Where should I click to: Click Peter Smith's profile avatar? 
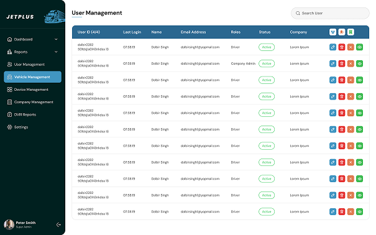tap(9, 224)
